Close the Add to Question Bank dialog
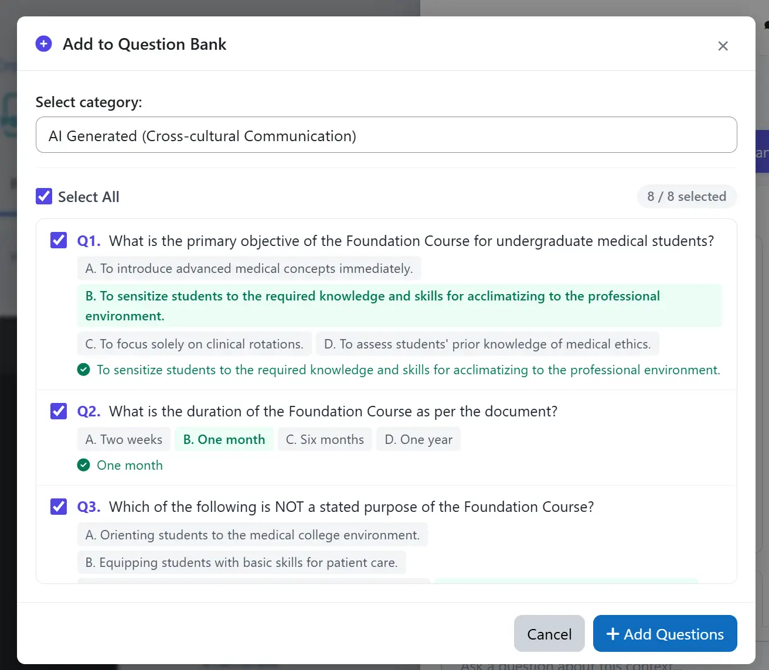Viewport: 769px width, 670px height. click(723, 46)
